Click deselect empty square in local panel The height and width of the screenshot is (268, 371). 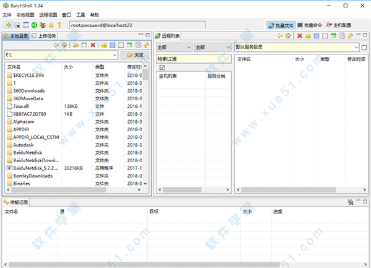click(x=121, y=45)
